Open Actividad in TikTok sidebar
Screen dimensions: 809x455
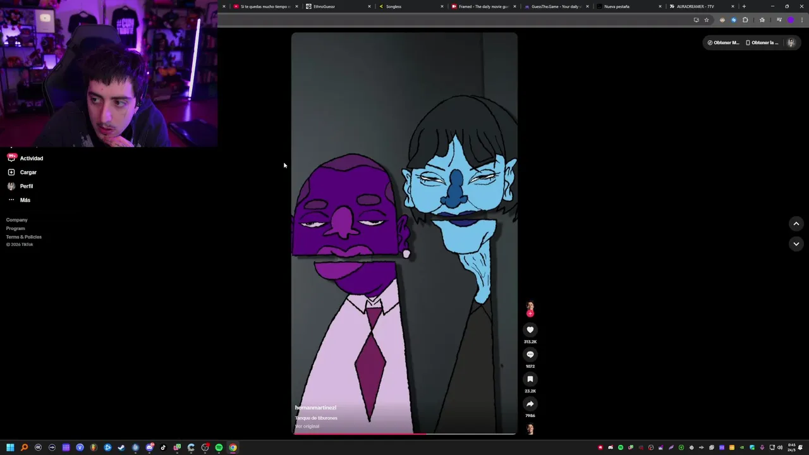[x=25, y=158]
